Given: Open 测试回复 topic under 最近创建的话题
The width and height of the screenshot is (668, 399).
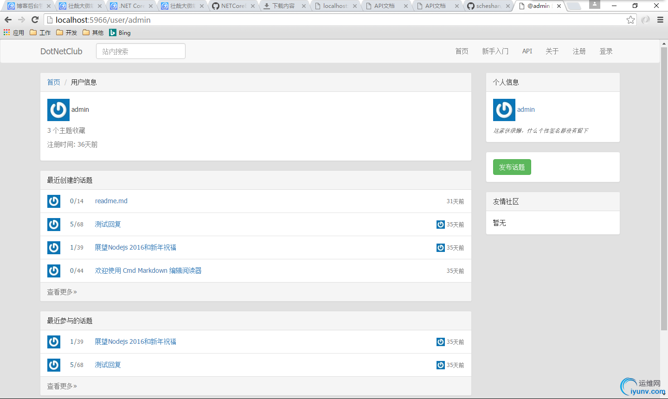Looking at the screenshot, I should (108, 224).
